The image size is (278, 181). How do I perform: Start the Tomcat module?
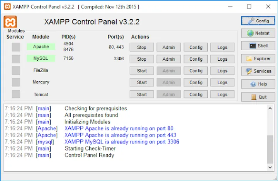coord(142,94)
